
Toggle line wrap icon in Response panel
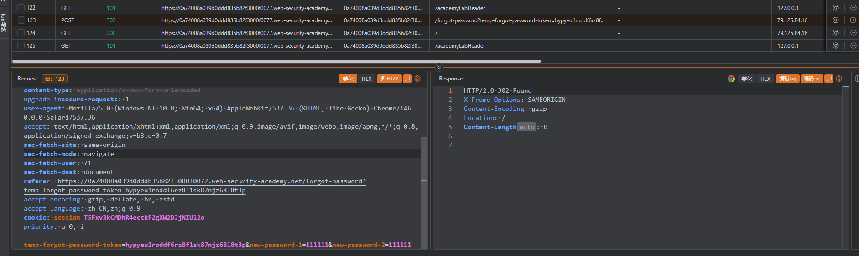[x=829, y=79]
